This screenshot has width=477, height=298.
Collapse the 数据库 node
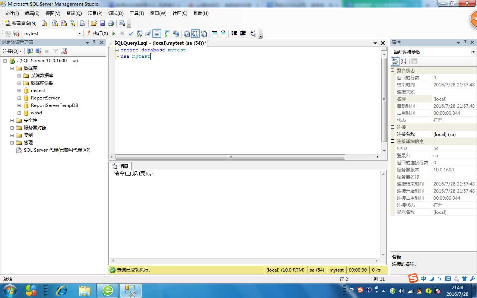coord(12,68)
